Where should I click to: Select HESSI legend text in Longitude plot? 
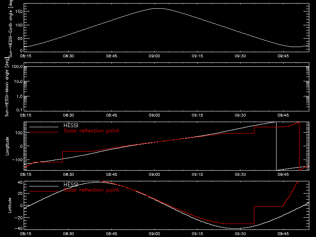click(71, 125)
